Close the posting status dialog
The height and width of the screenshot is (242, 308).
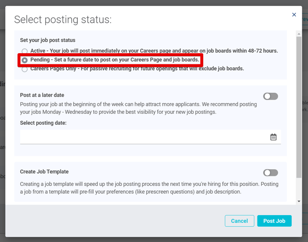(294, 15)
